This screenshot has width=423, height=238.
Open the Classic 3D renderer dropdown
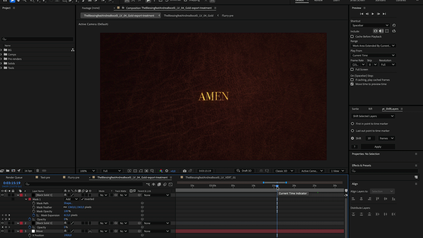[284, 171]
